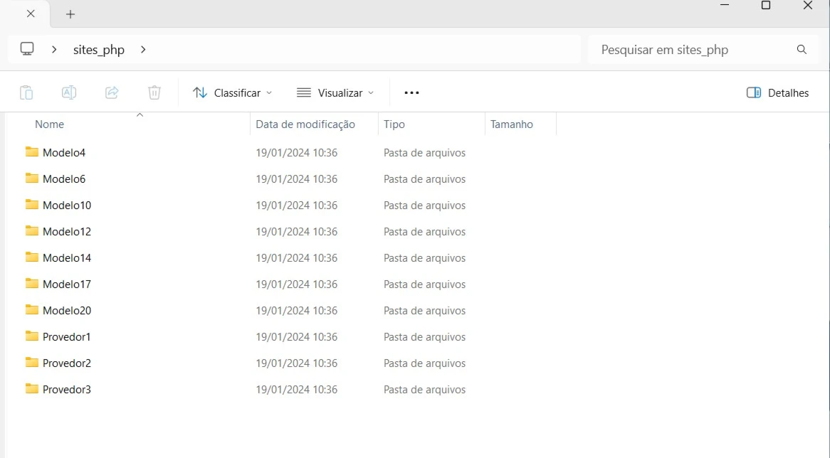Click the Pasta de arquivos type of Provedor3
The width and height of the screenshot is (830, 458).
tap(424, 390)
